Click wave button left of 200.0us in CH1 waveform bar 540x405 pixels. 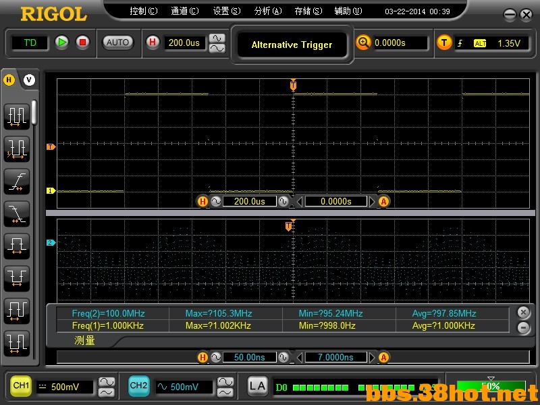[216, 201]
